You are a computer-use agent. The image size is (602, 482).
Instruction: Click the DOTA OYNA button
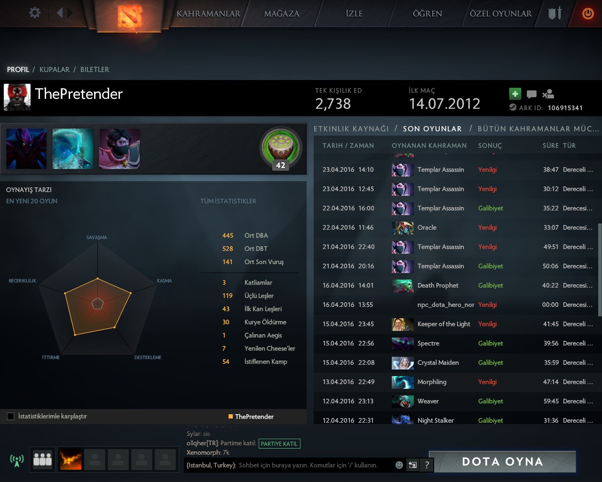click(502, 461)
